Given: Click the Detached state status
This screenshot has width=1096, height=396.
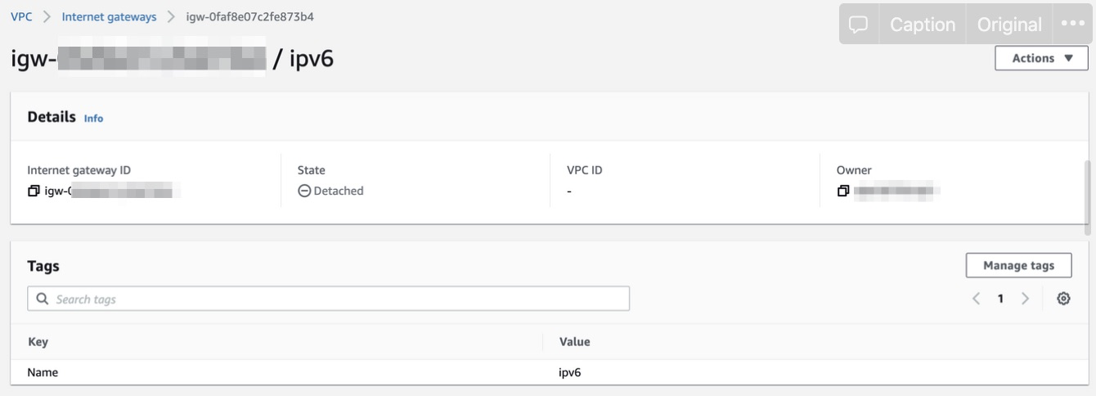Looking at the screenshot, I should tap(330, 191).
